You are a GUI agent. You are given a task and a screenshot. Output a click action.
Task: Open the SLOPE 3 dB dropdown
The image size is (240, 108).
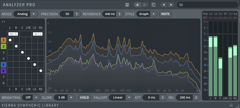[x=64, y=98]
